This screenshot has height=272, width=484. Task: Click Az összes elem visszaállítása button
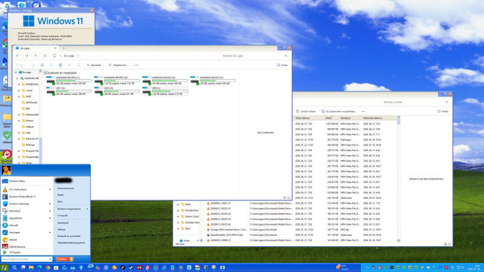[x=338, y=111]
